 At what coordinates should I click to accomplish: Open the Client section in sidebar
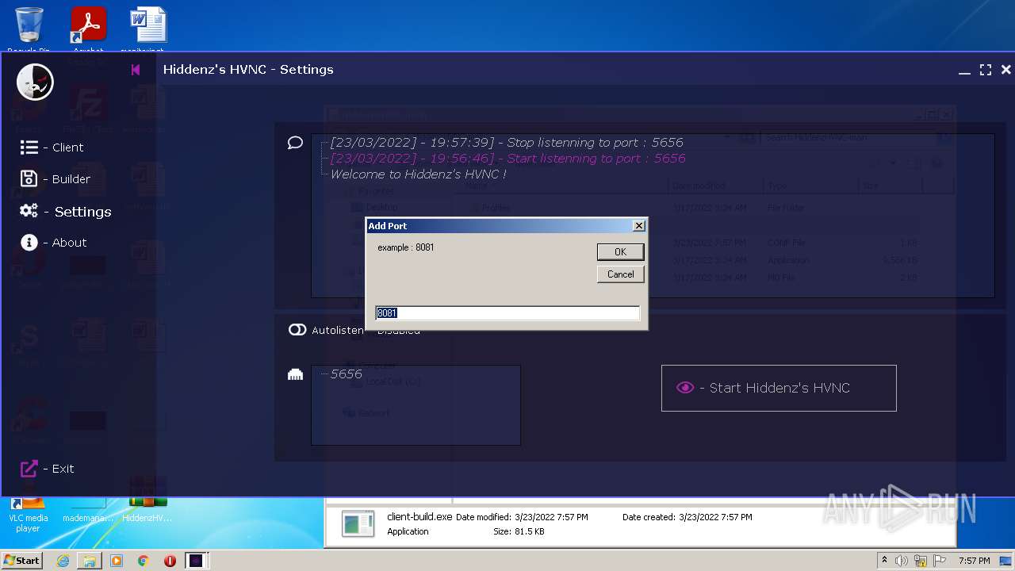pyautogui.click(x=52, y=148)
